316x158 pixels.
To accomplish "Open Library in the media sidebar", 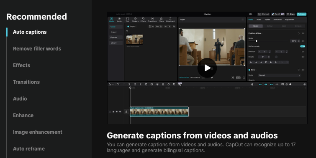I will pyautogui.click(x=116, y=43).
